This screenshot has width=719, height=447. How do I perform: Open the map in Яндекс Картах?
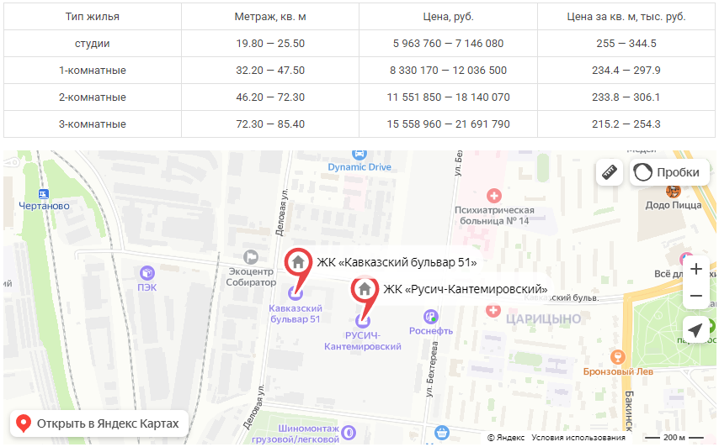click(99, 423)
